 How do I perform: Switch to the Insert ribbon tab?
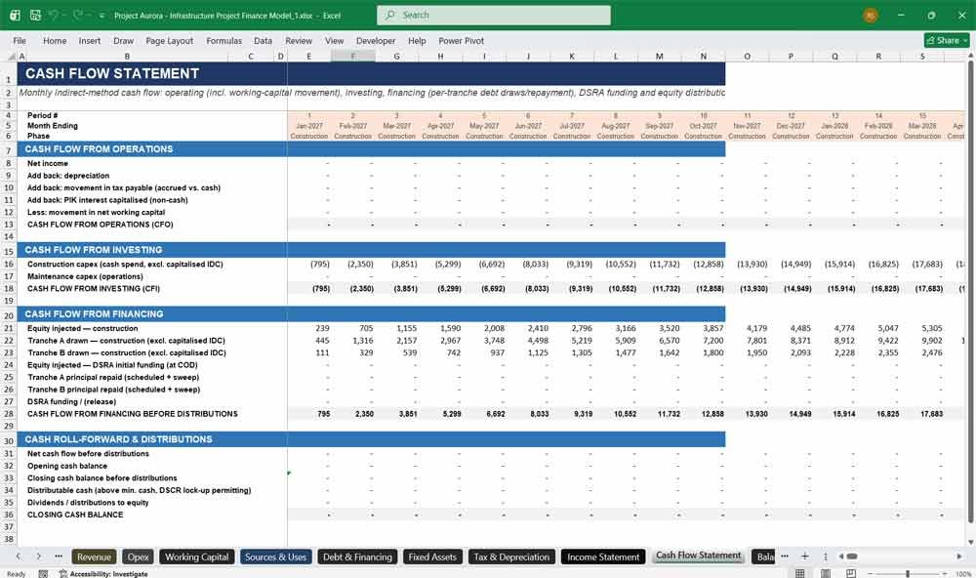point(90,40)
